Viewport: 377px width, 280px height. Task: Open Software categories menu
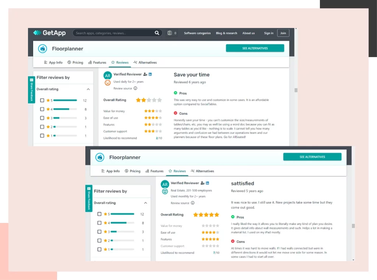click(197, 33)
